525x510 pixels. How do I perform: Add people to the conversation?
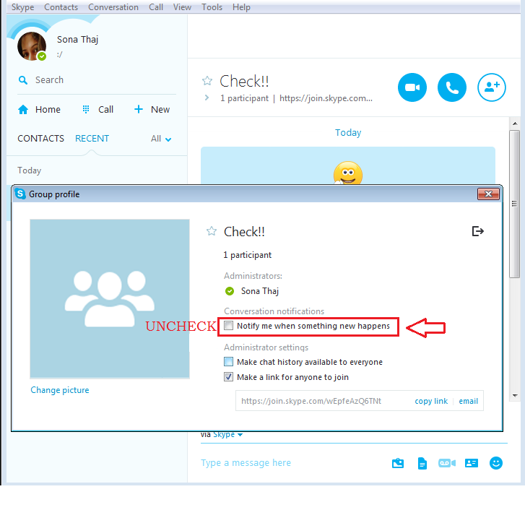[x=491, y=87]
